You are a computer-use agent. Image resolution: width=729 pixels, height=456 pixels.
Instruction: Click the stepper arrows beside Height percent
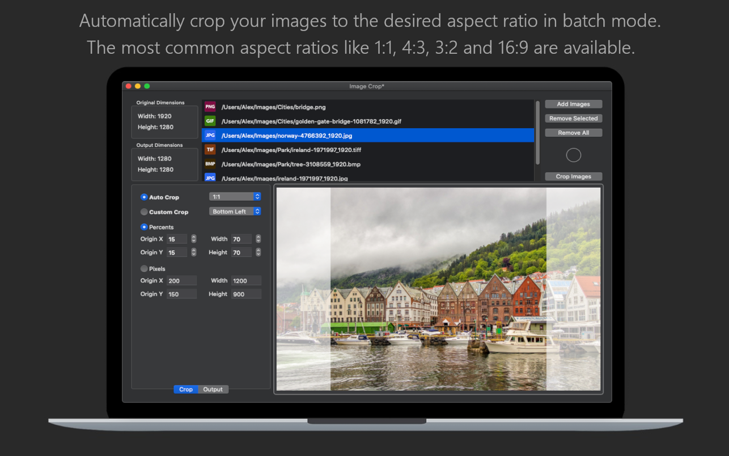(x=258, y=252)
